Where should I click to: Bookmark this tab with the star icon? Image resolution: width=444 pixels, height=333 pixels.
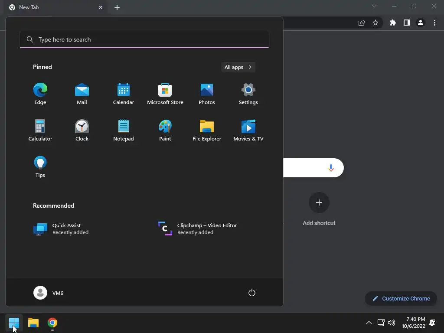pyautogui.click(x=375, y=23)
